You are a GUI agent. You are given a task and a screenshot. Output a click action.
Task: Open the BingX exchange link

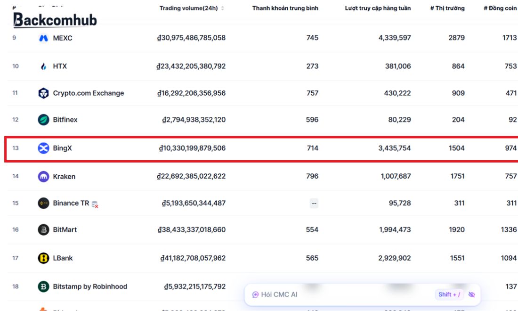point(62,148)
